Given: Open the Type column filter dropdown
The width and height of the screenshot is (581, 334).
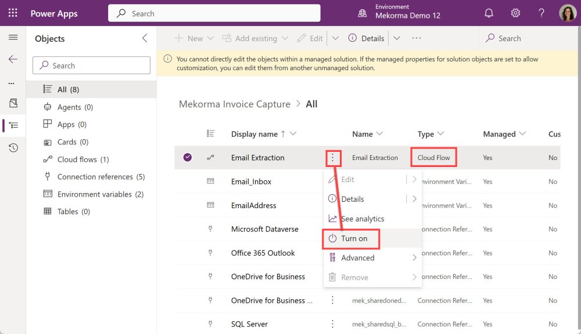Looking at the screenshot, I should point(440,134).
